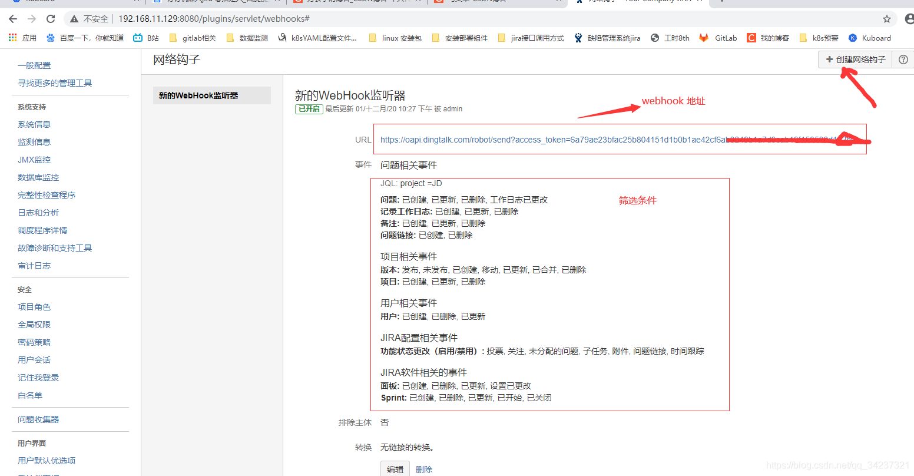This screenshot has height=476, width=914.
Task: Open gitlab相关 bookmark folder
Action: [x=193, y=38]
